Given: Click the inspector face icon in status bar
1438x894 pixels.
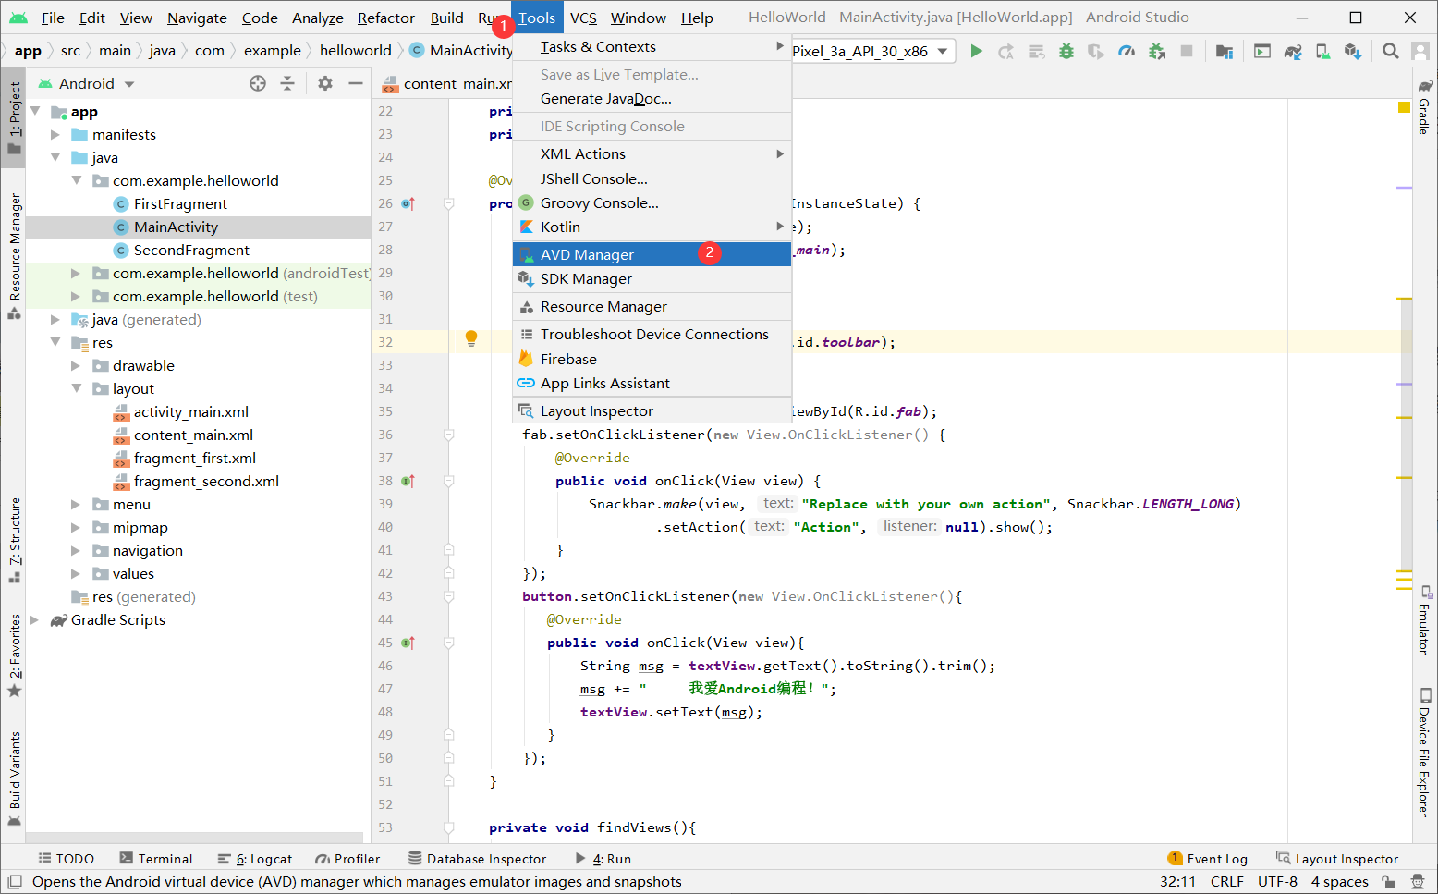Looking at the screenshot, I should point(1418,882).
